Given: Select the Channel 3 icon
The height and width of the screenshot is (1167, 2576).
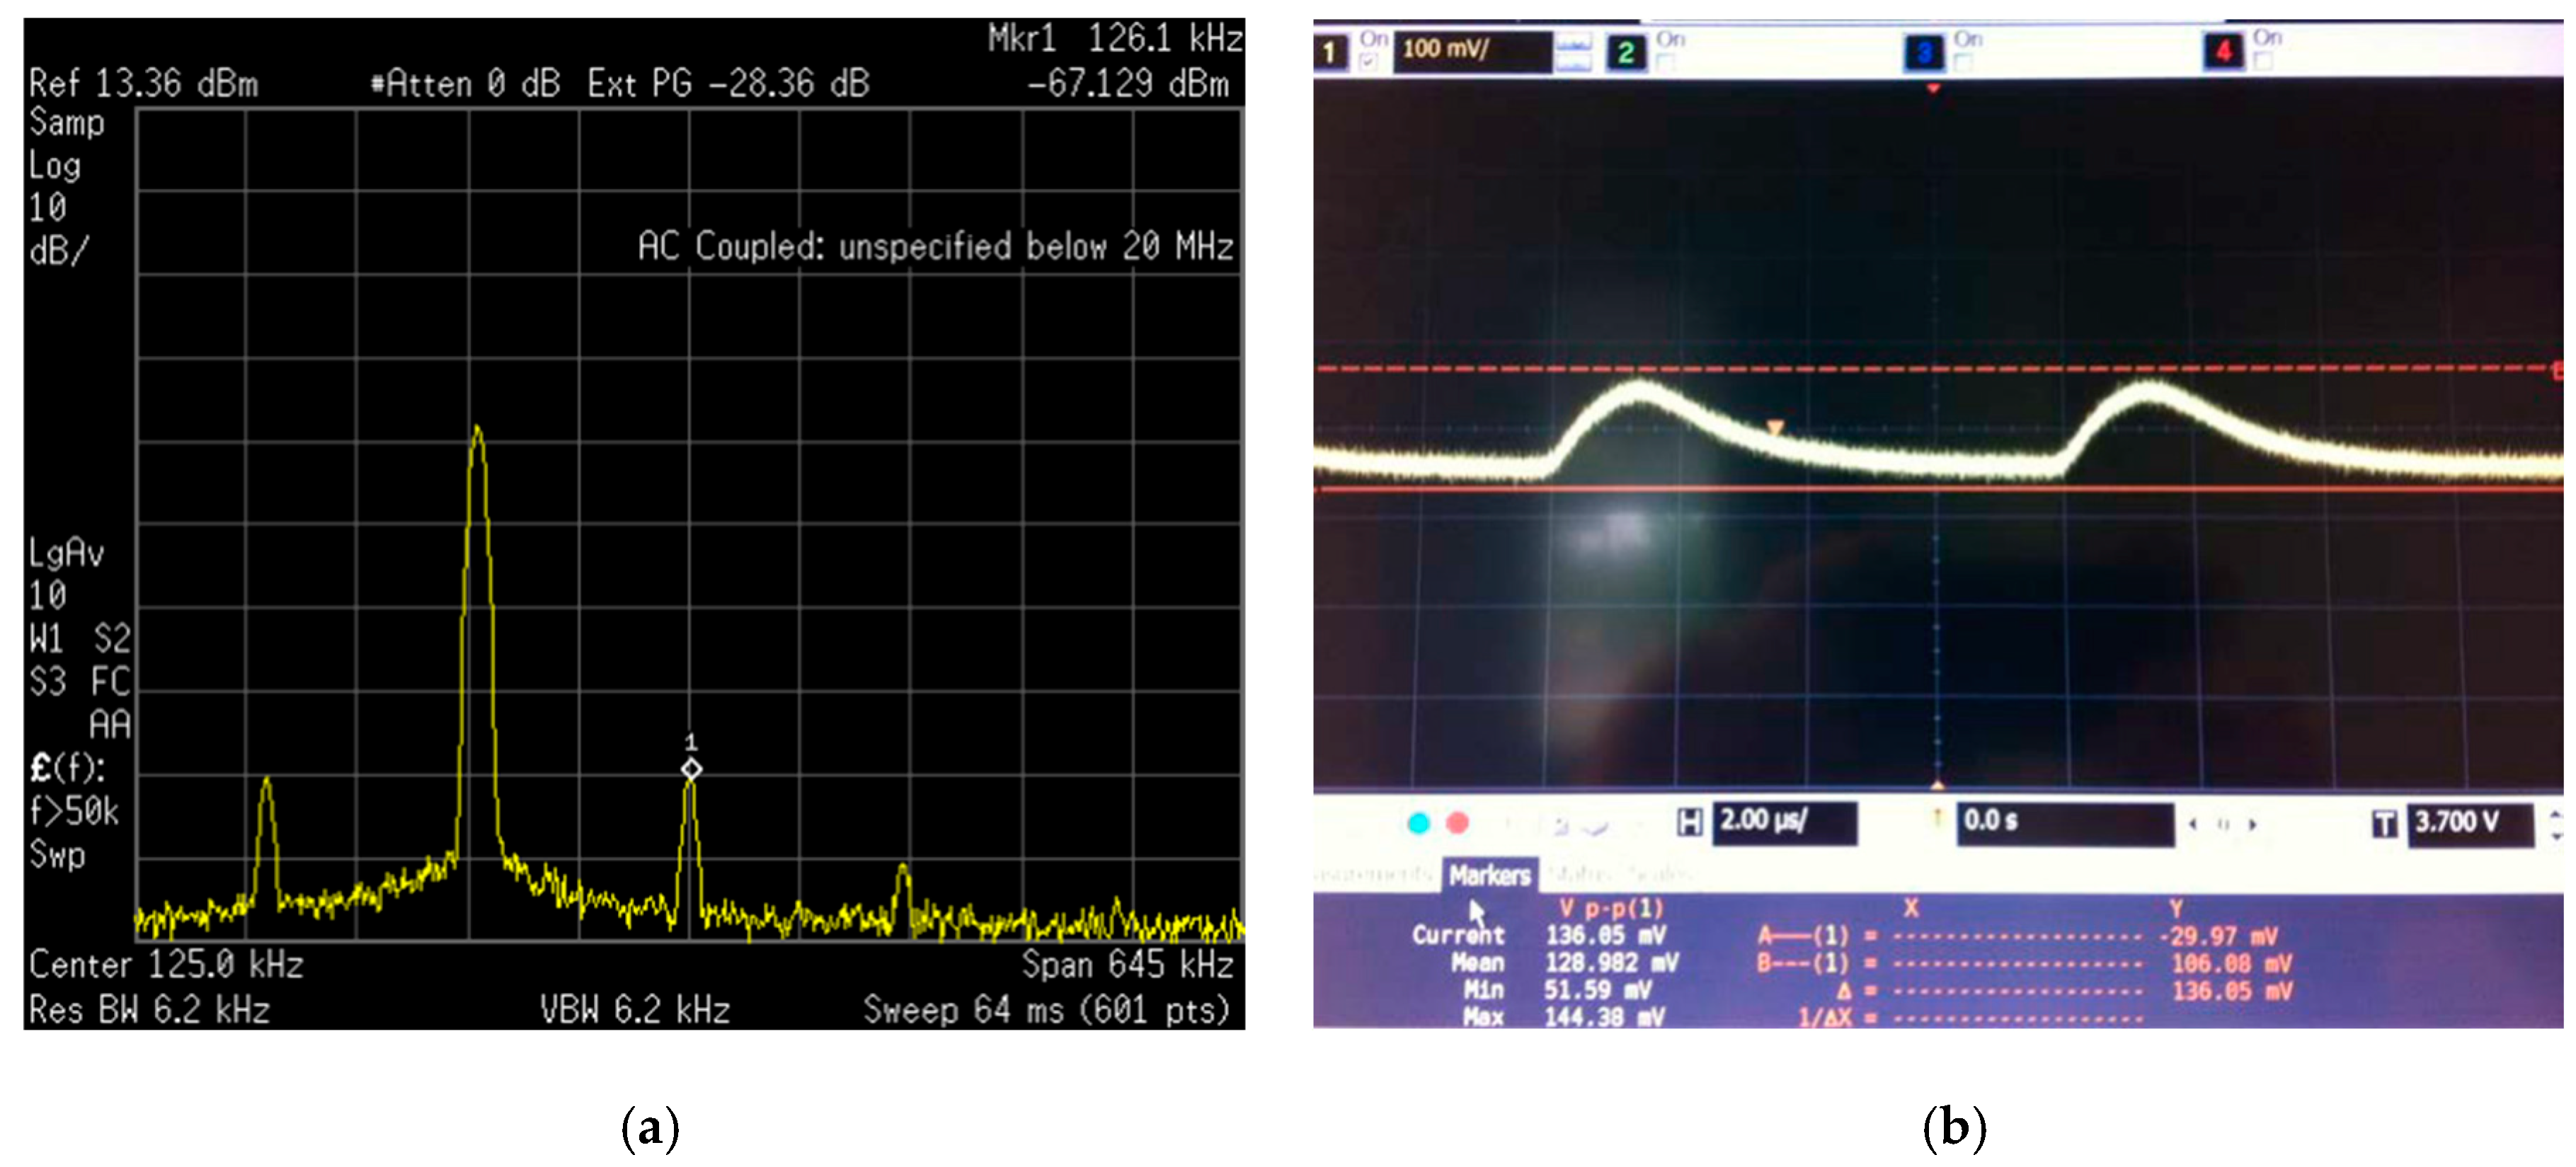Looking at the screenshot, I should 1925,50.
